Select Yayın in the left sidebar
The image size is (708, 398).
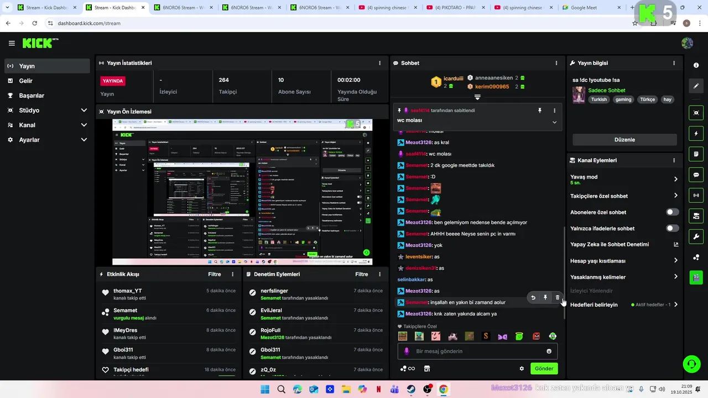pyautogui.click(x=47, y=66)
